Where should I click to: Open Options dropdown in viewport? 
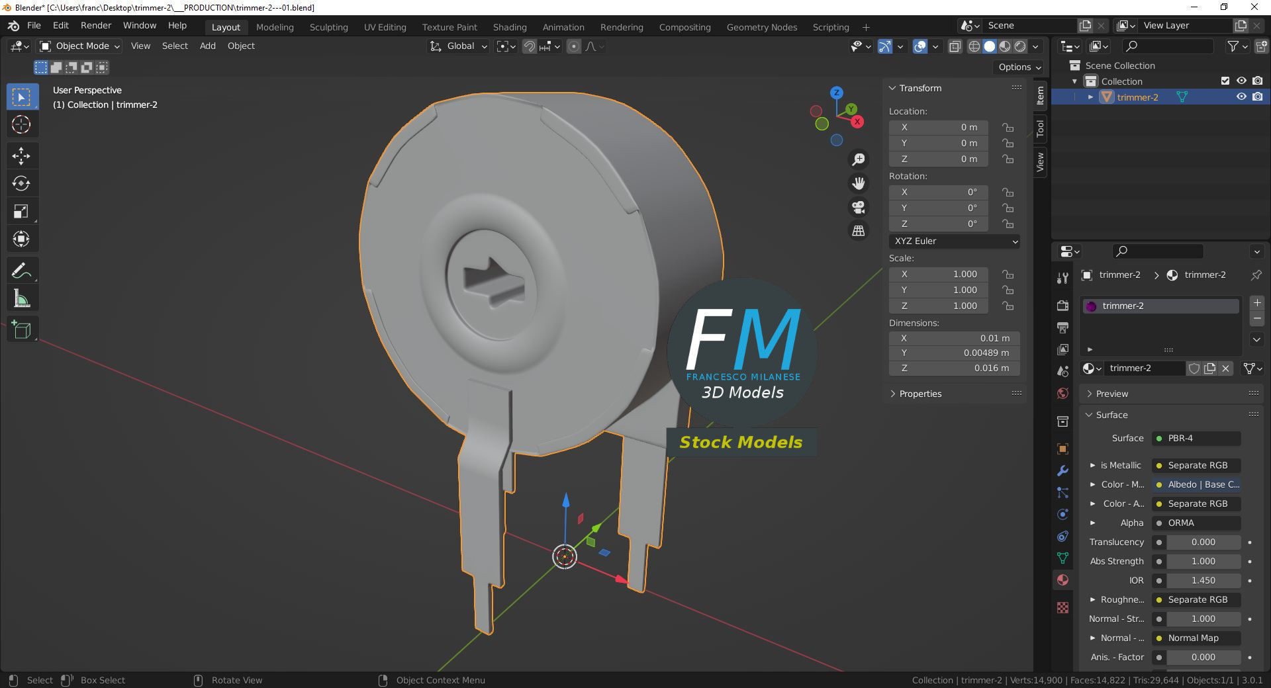[1019, 67]
